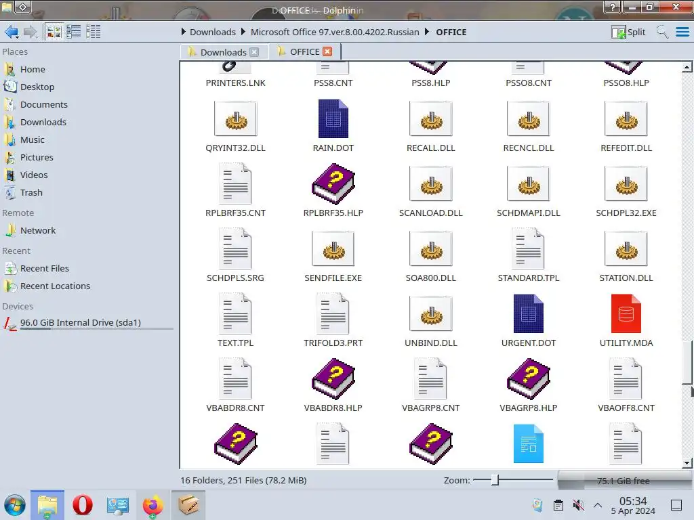Select STANDARD.TPL file icon

(x=528, y=248)
